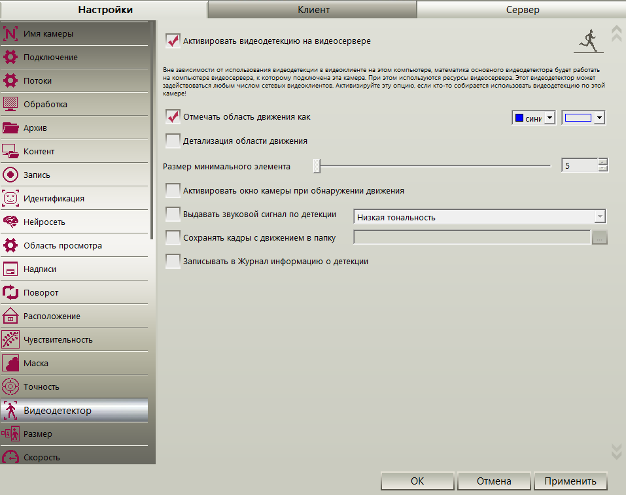The image size is (626, 495).
Task: Select the Маска icon
Action: [x=10, y=364]
